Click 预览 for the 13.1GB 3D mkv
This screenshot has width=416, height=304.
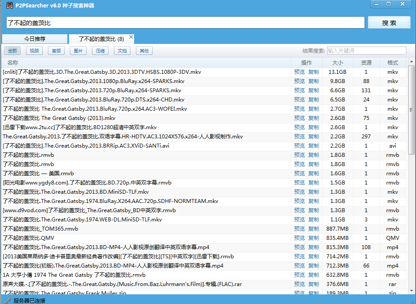(x=299, y=72)
